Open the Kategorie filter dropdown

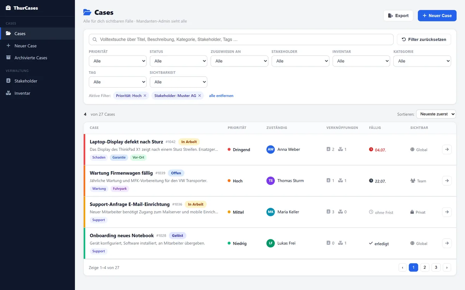tap(422, 61)
